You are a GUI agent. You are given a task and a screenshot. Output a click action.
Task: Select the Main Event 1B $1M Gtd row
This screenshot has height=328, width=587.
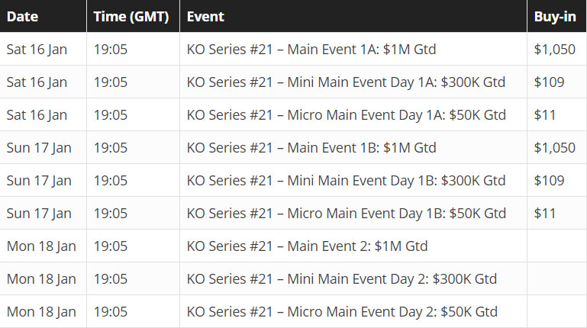(x=293, y=147)
